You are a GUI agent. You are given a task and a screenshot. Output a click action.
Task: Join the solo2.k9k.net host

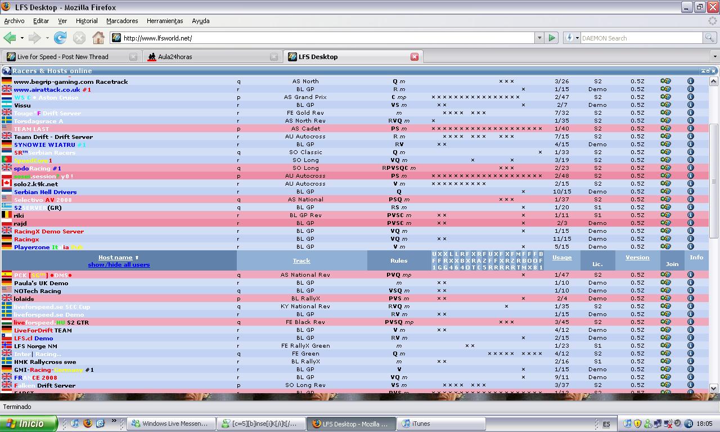pyautogui.click(x=665, y=184)
